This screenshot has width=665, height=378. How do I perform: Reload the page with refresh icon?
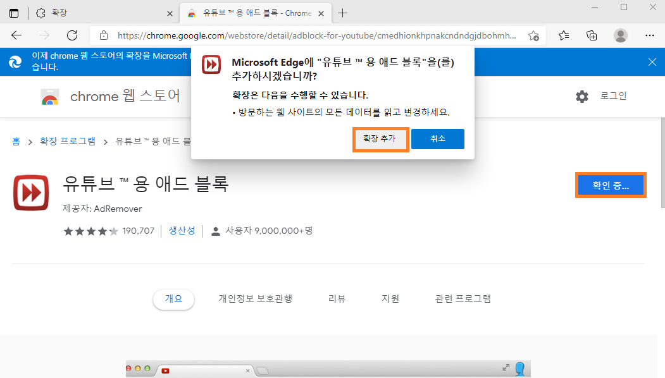point(72,35)
